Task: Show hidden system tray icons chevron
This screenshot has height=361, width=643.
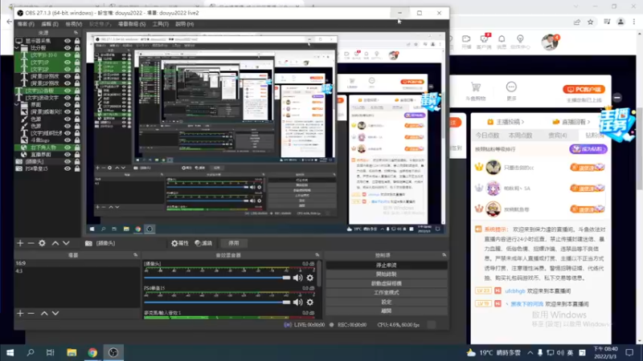Action: coord(530,352)
